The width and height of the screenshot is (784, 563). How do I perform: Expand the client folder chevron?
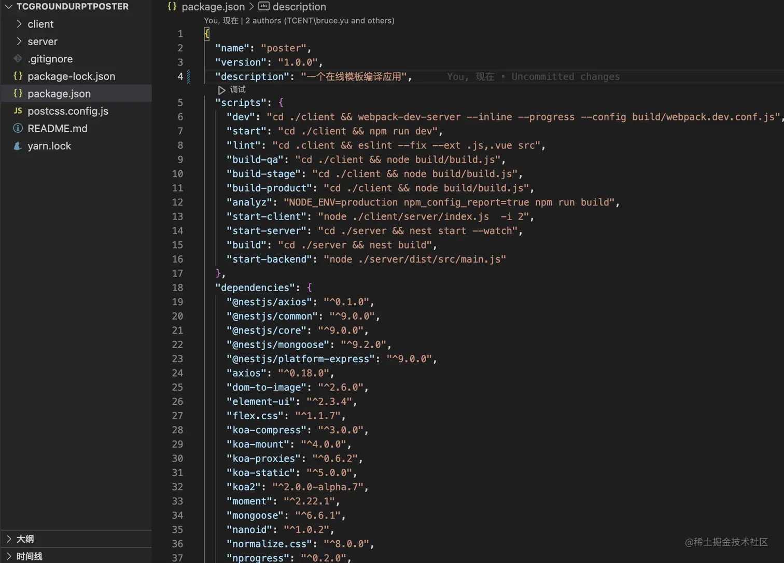[x=19, y=24]
